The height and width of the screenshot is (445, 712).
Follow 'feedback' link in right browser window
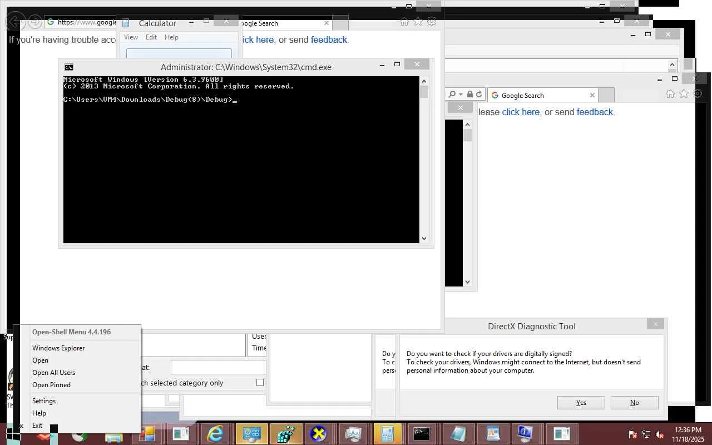[x=595, y=112]
